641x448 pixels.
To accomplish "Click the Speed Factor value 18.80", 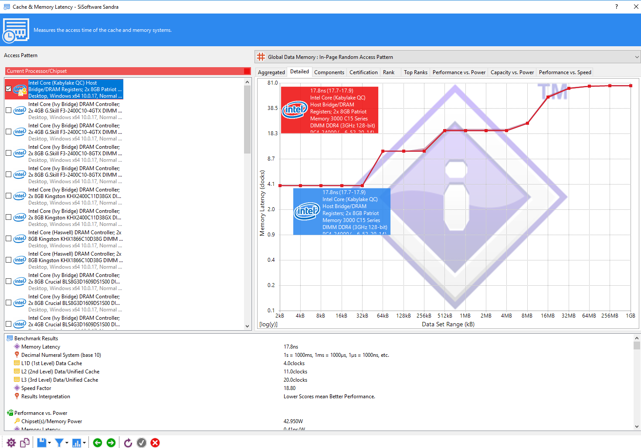I will point(290,388).
